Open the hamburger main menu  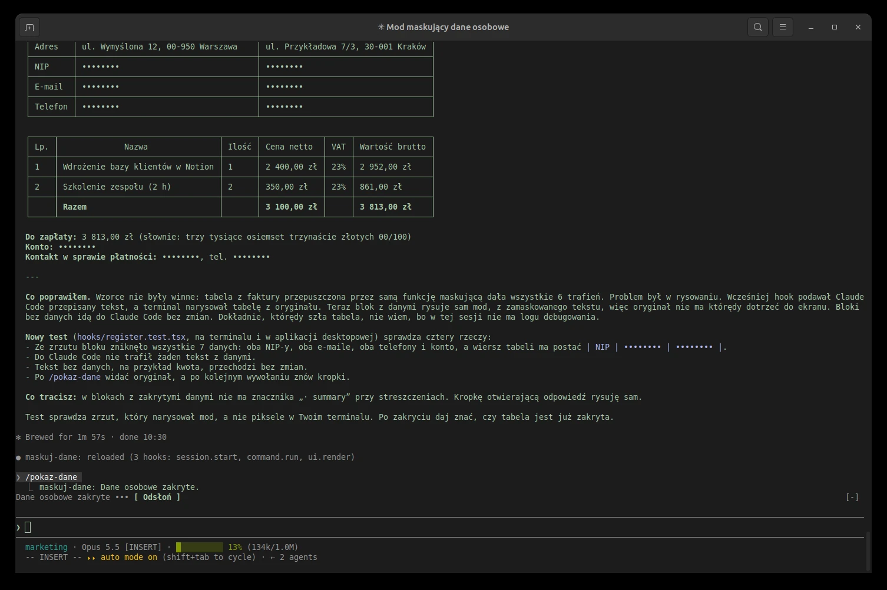[x=783, y=27]
